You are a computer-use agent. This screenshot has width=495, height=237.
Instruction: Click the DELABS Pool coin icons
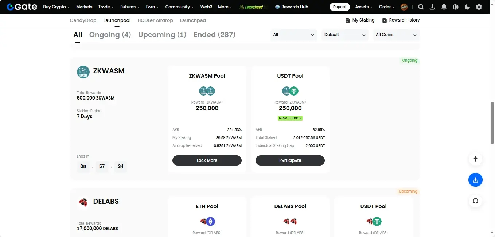coord(290,221)
